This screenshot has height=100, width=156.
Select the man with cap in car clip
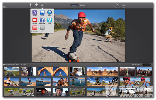point(78,71)
